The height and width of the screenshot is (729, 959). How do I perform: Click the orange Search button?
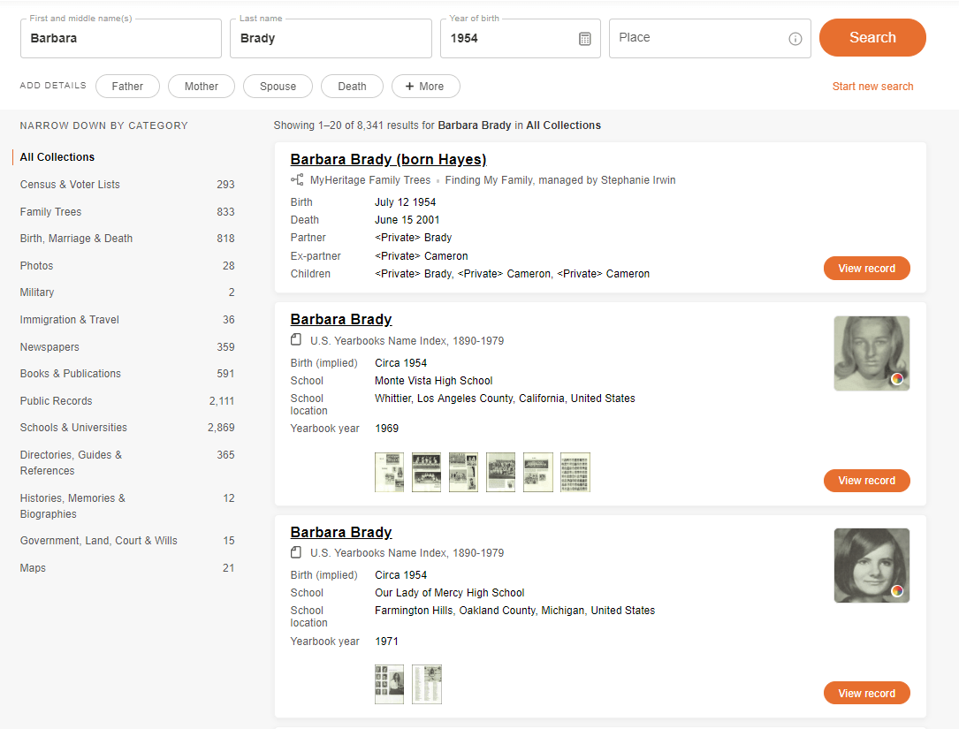tap(872, 38)
